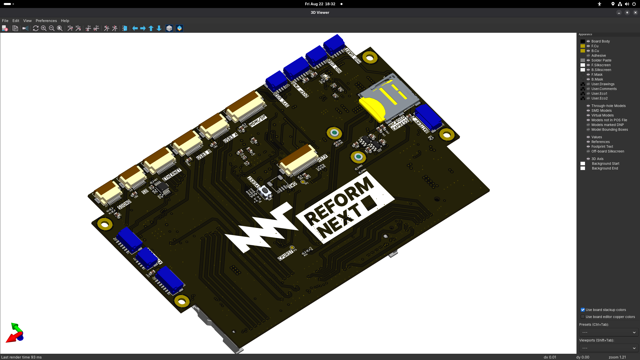This screenshot has width=640, height=360.
Task: Click the network icon in system tray
Action: [620, 4]
